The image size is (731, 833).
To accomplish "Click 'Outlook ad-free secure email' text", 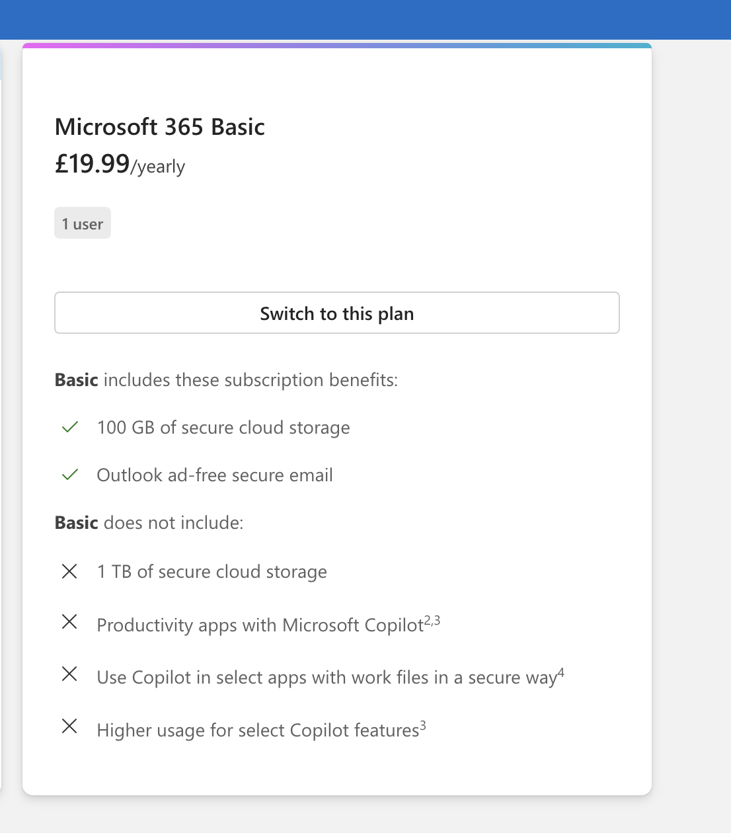I will tap(215, 475).
